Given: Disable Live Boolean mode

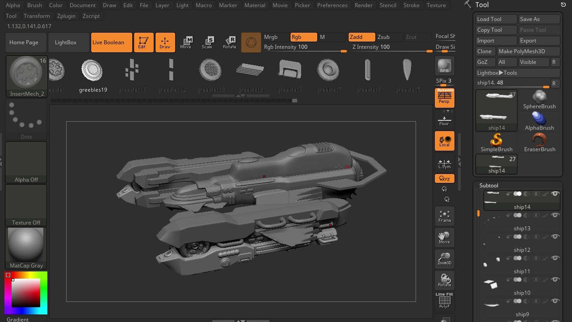Looking at the screenshot, I should pos(111,42).
